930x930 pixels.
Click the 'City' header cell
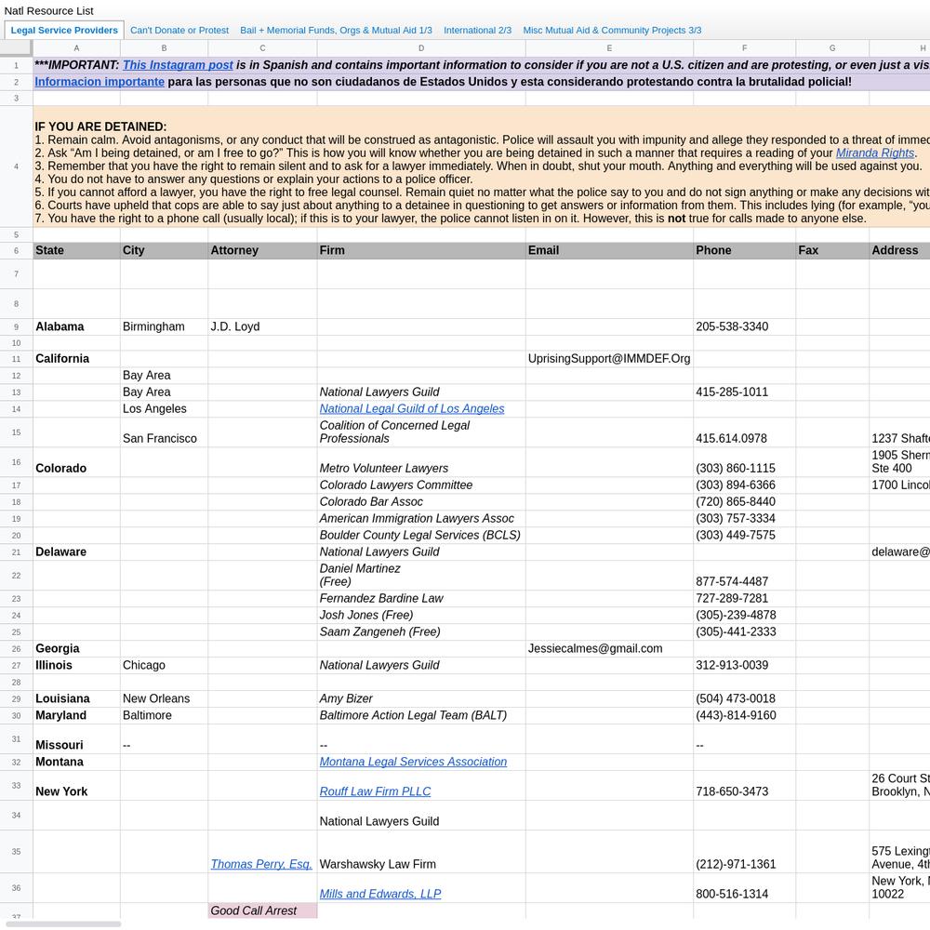pos(165,250)
